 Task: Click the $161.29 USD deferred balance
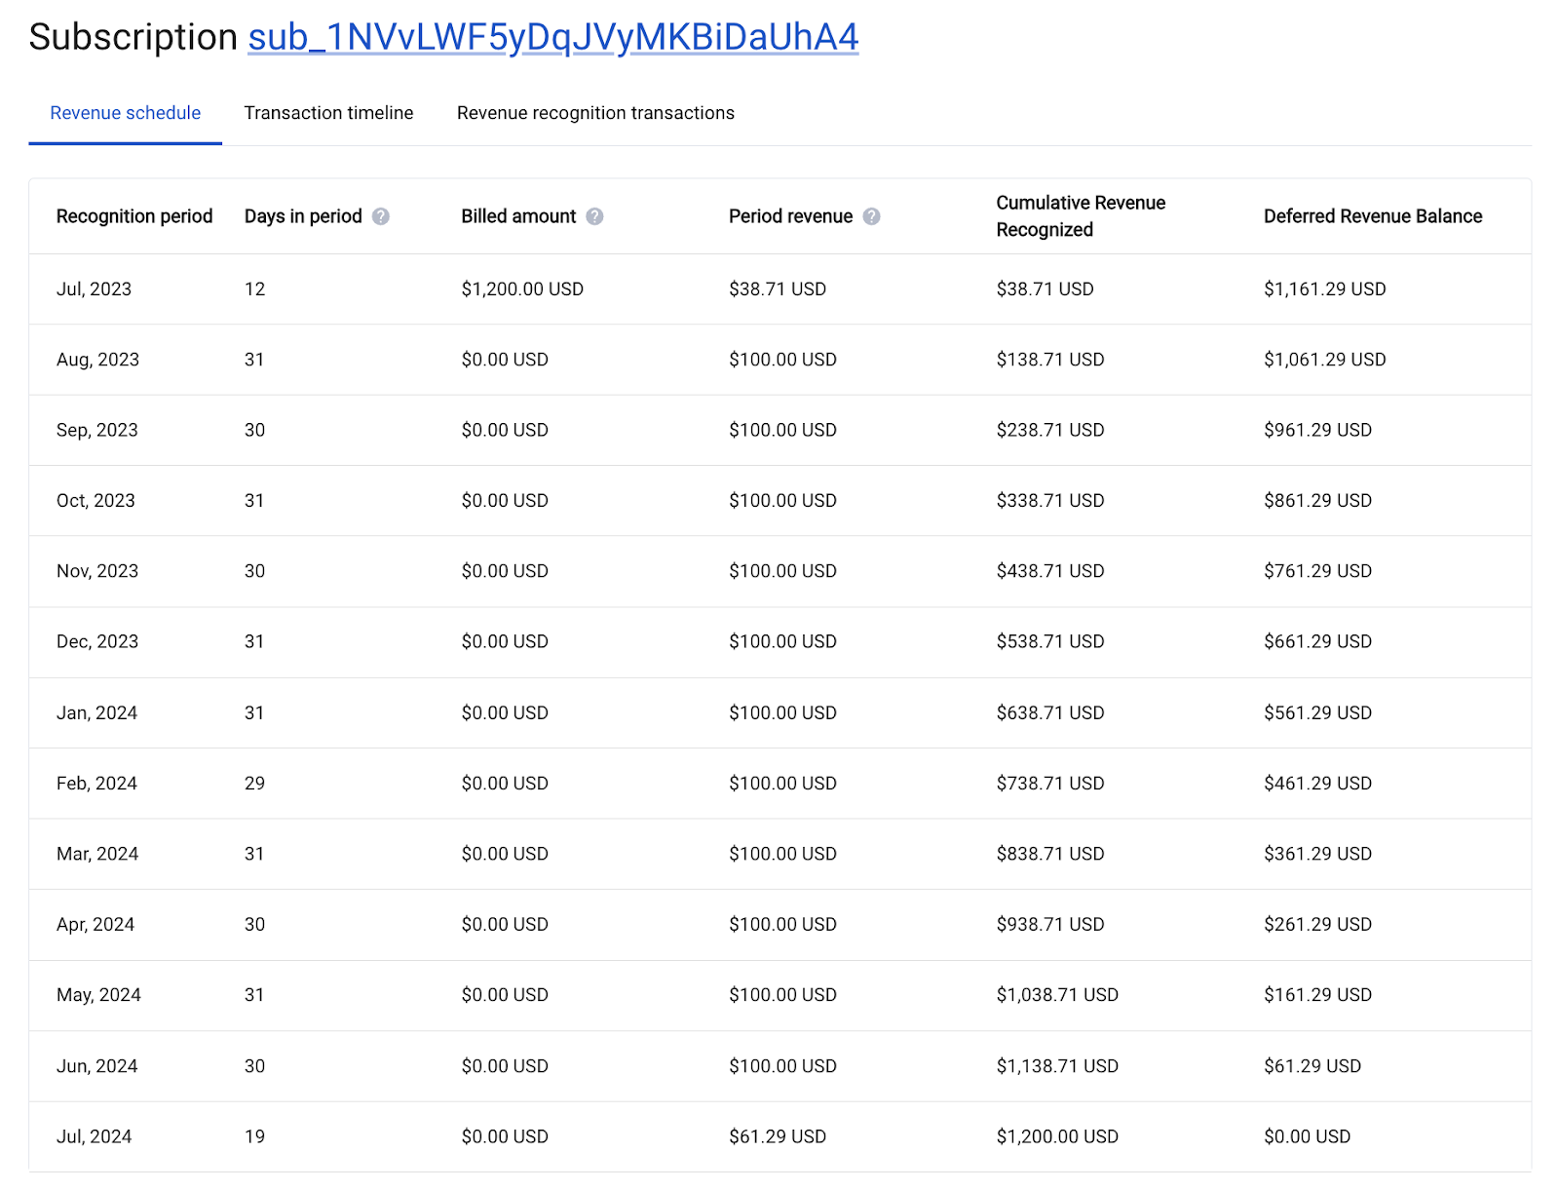coord(1317,995)
